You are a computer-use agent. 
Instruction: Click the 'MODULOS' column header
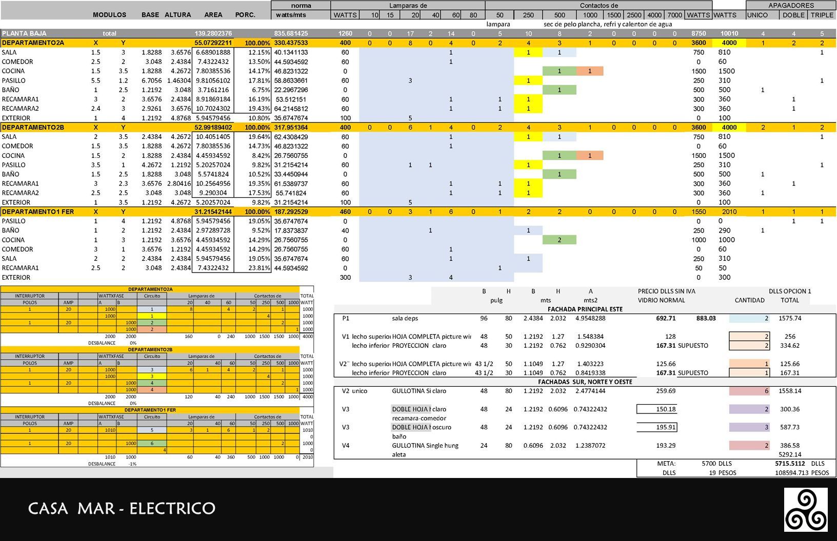pyautogui.click(x=110, y=15)
